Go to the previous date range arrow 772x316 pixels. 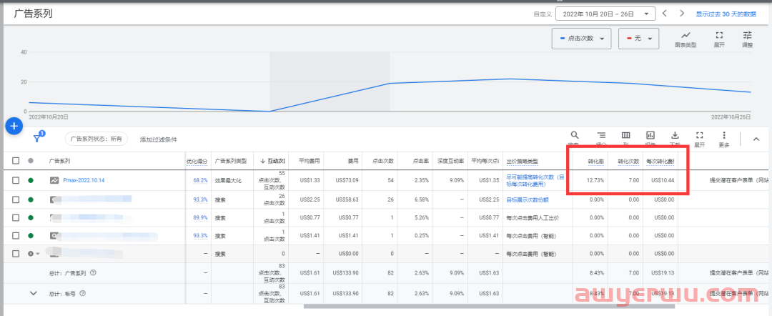point(665,14)
